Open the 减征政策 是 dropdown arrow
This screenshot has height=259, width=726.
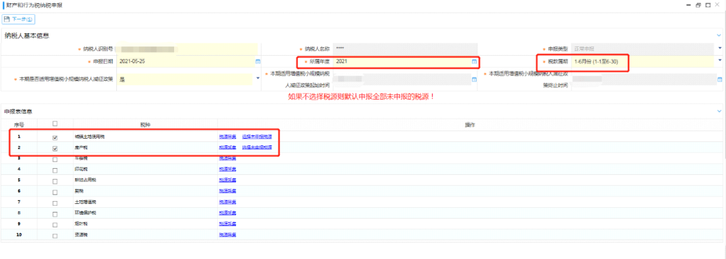click(x=258, y=78)
